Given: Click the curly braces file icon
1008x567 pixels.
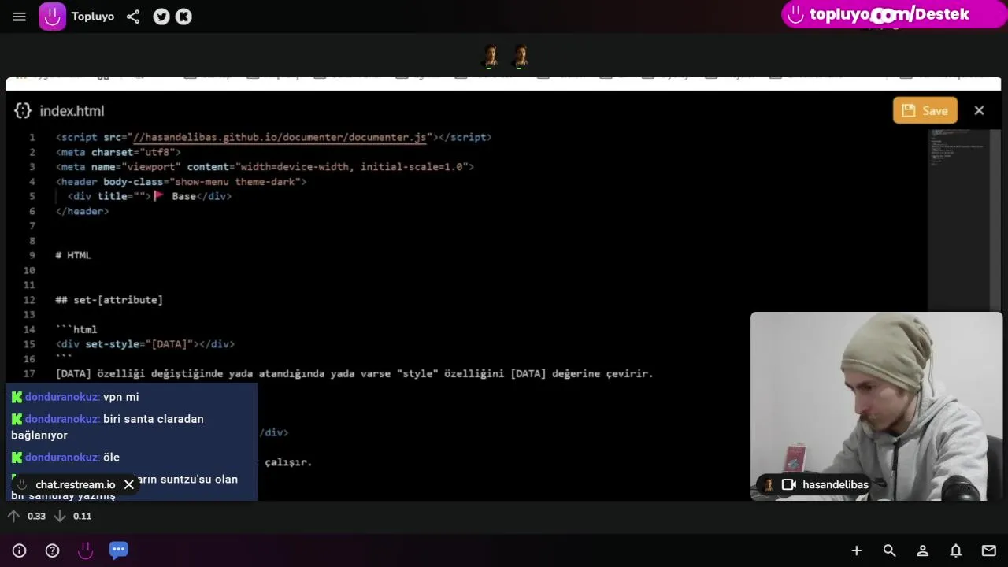Looking at the screenshot, I should [x=23, y=111].
